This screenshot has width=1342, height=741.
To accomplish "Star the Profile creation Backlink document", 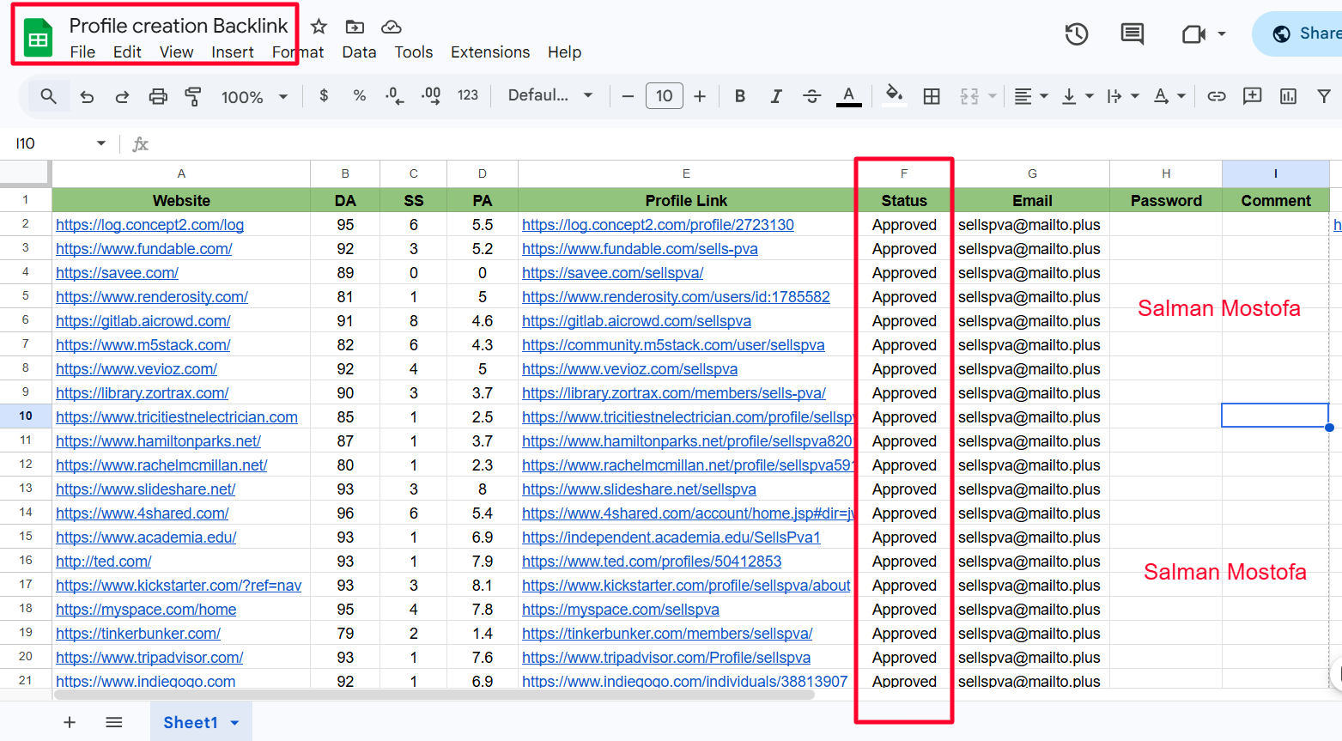I will point(319,27).
